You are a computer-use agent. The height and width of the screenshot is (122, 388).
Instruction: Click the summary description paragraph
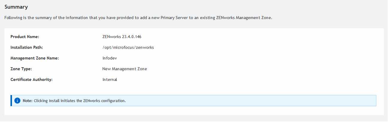click(90, 18)
